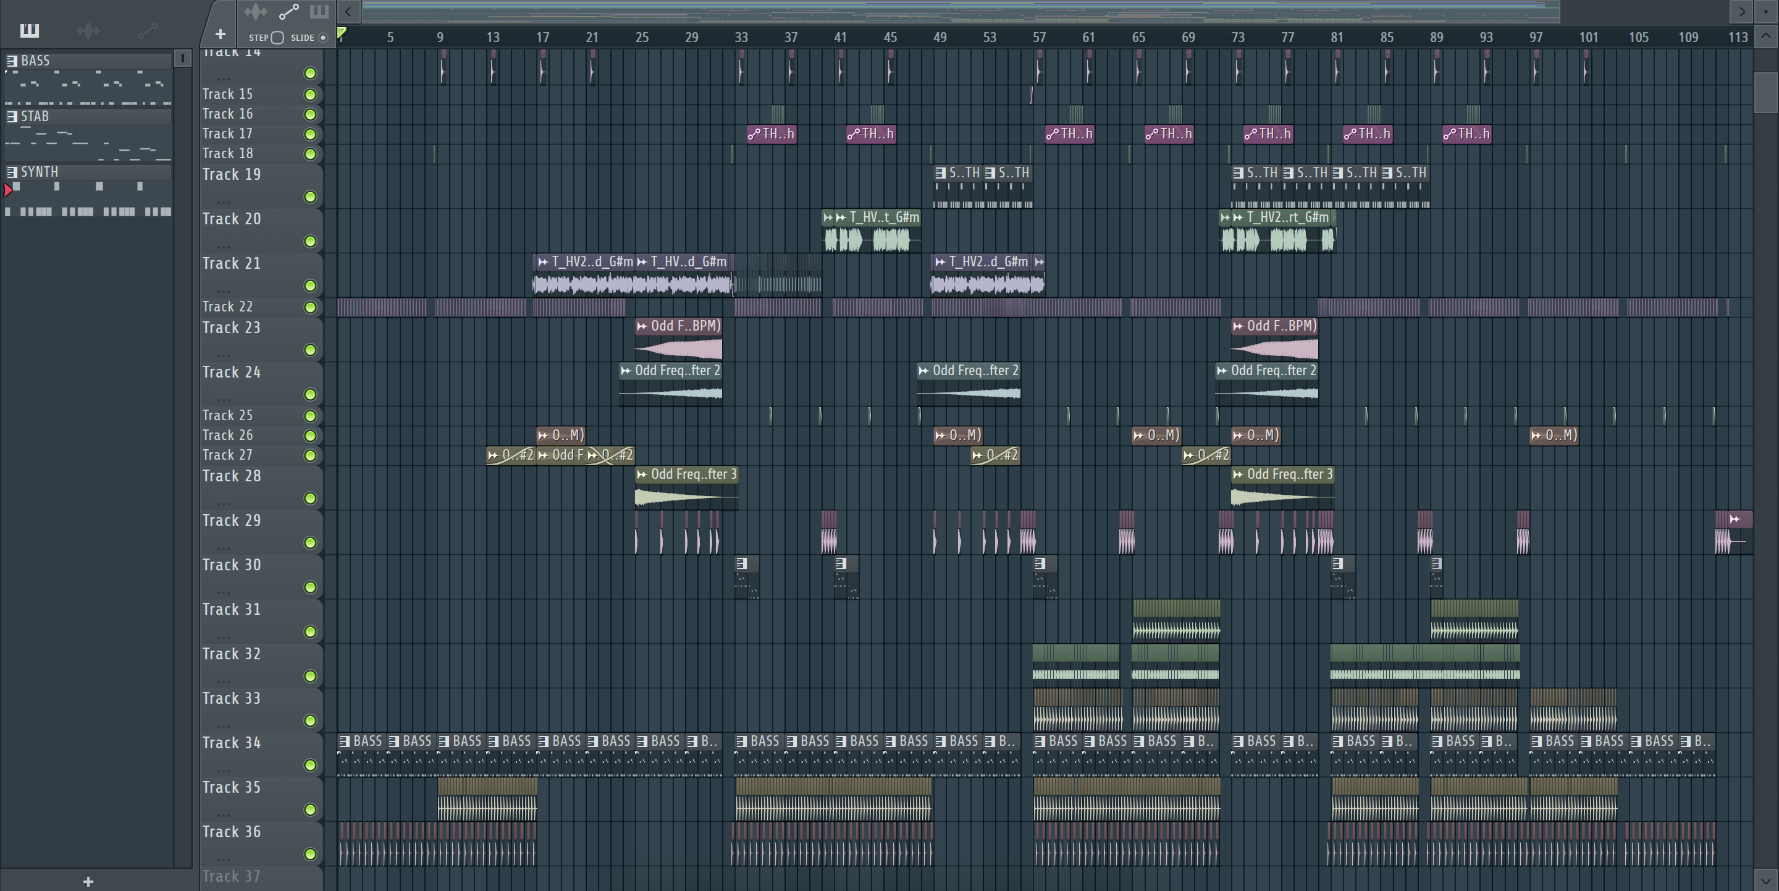Mute Track 32 using its green LED
This screenshot has height=891, width=1779.
tap(310, 676)
